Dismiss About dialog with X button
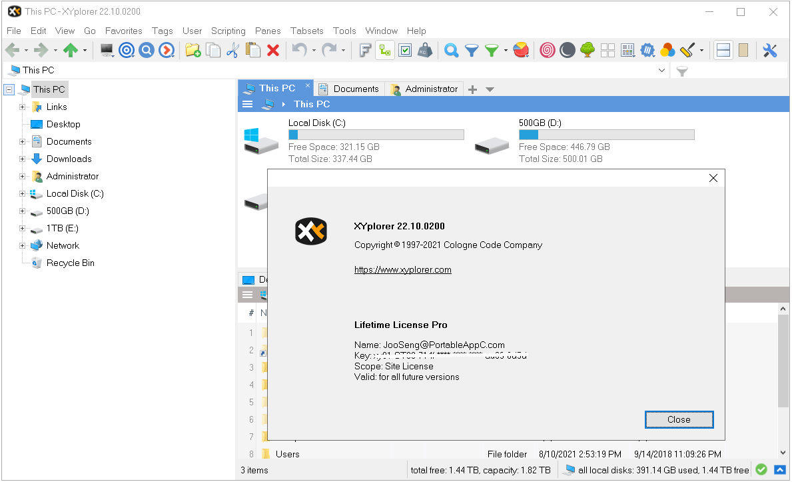 click(x=713, y=178)
